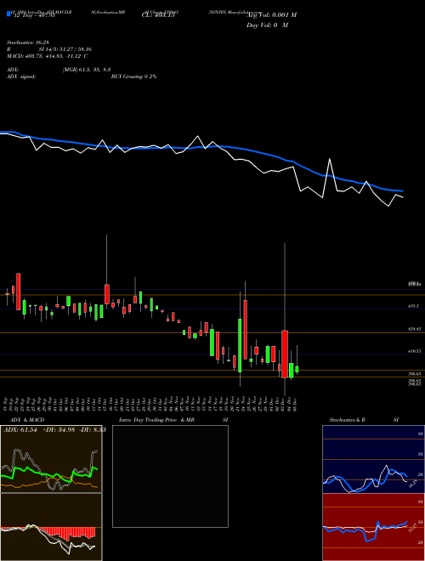Click the 424.42 price axis label
The height and width of the screenshot is (561, 425).
point(416,329)
